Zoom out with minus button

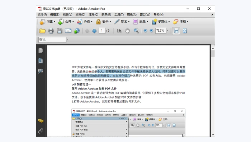(x=145, y=31)
